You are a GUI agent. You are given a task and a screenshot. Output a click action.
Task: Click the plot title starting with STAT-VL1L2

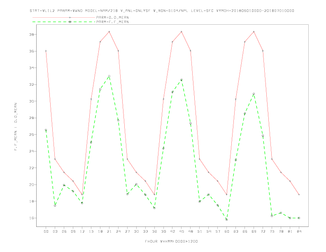162,11
